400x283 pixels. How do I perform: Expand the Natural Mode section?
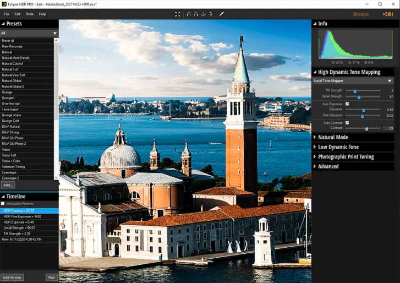click(x=333, y=137)
